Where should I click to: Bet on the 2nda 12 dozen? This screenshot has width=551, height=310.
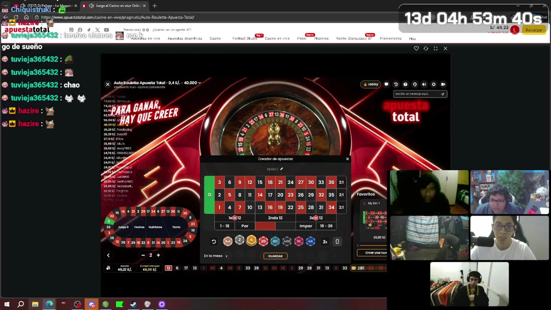(x=275, y=218)
